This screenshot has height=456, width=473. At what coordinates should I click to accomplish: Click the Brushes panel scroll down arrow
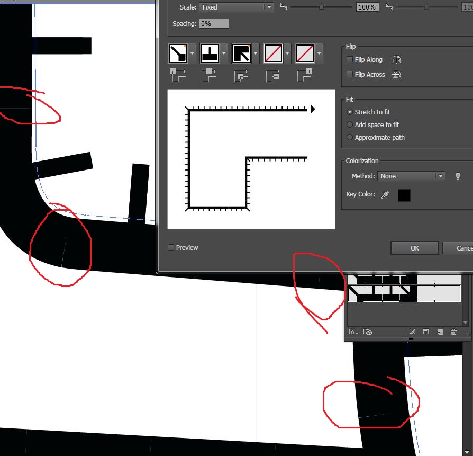pyautogui.click(x=465, y=323)
